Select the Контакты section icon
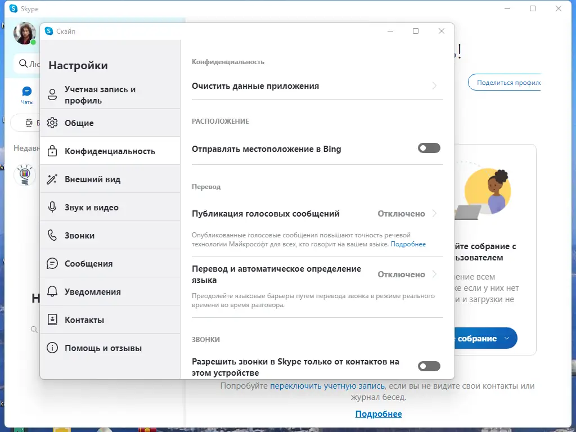The image size is (576, 432). tap(52, 319)
